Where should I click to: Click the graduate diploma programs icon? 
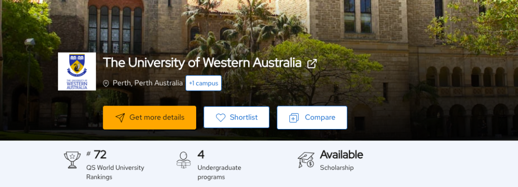[x=184, y=160]
